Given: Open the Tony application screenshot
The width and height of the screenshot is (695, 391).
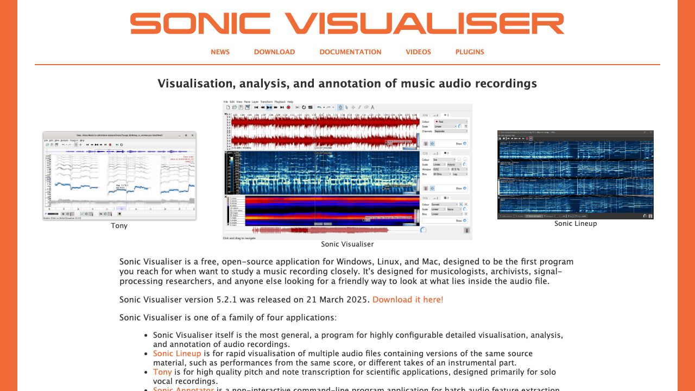Looking at the screenshot, I should [x=119, y=175].
